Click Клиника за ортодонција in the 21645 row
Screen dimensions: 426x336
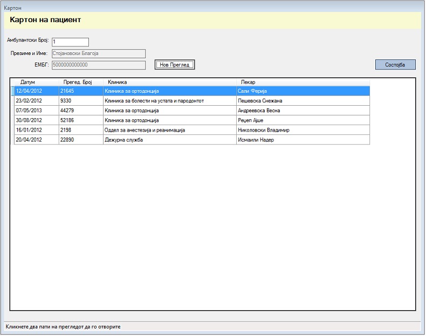pos(170,91)
